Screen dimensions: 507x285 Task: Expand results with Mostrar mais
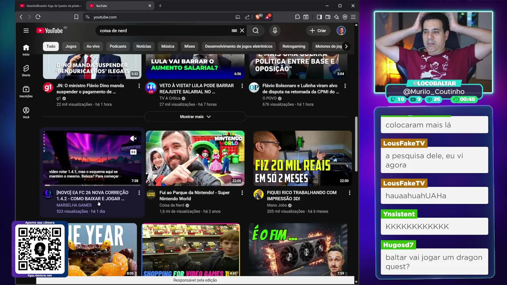pos(195,117)
